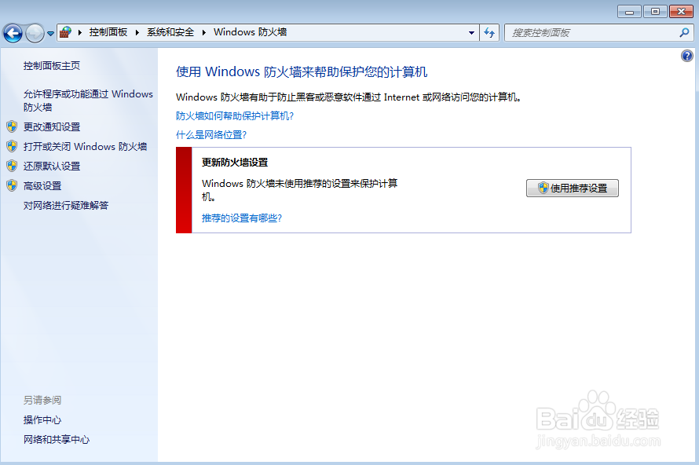Click shield icon beside 打开或关闭 Windows 防火墙
The height and width of the screenshot is (465, 699).
click(x=12, y=146)
